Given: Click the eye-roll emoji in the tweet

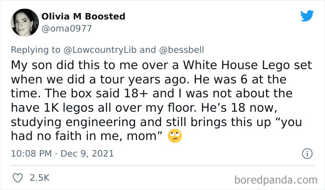Looking at the screenshot, I should click(176, 136).
